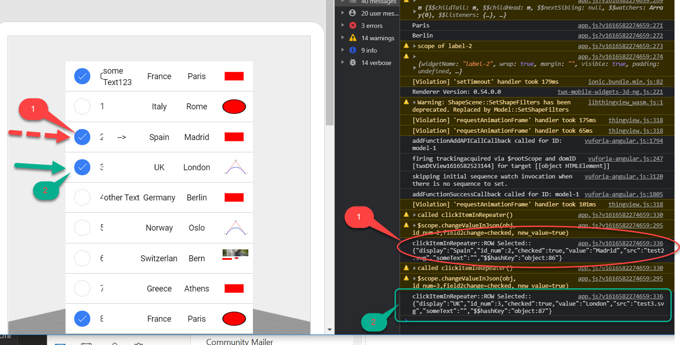Viewport: 680px width, 345px height.
Task: Click the blue info icon beside "9 info"
Action: tap(352, 50)
